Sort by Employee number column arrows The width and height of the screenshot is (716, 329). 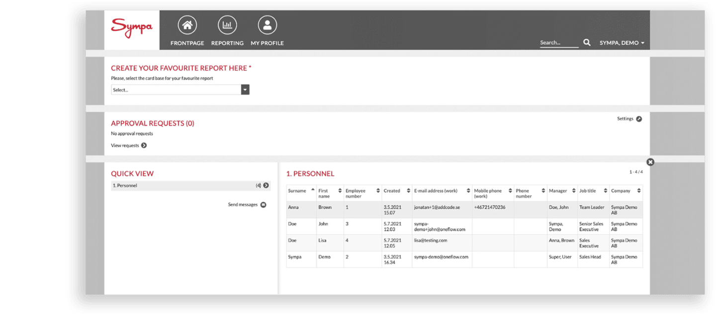coord(378,191)
